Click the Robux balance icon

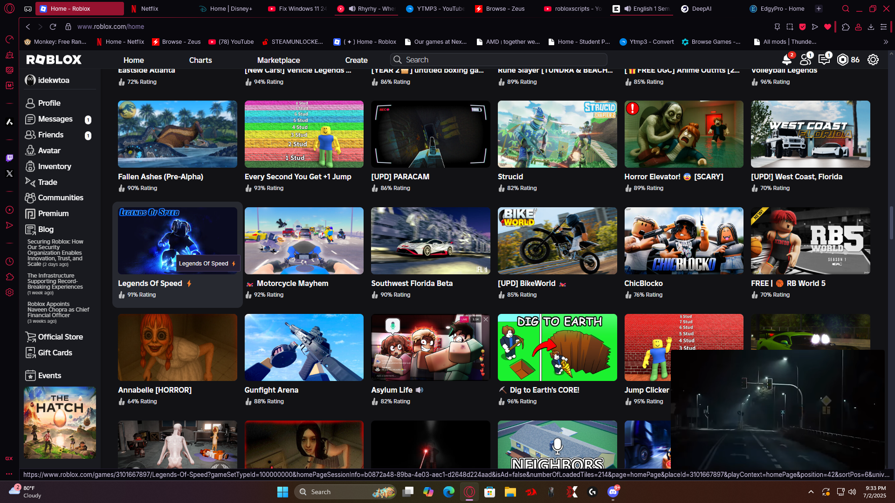[x=843, y=60]
